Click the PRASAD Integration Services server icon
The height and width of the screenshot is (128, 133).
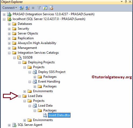pos(9,14)
